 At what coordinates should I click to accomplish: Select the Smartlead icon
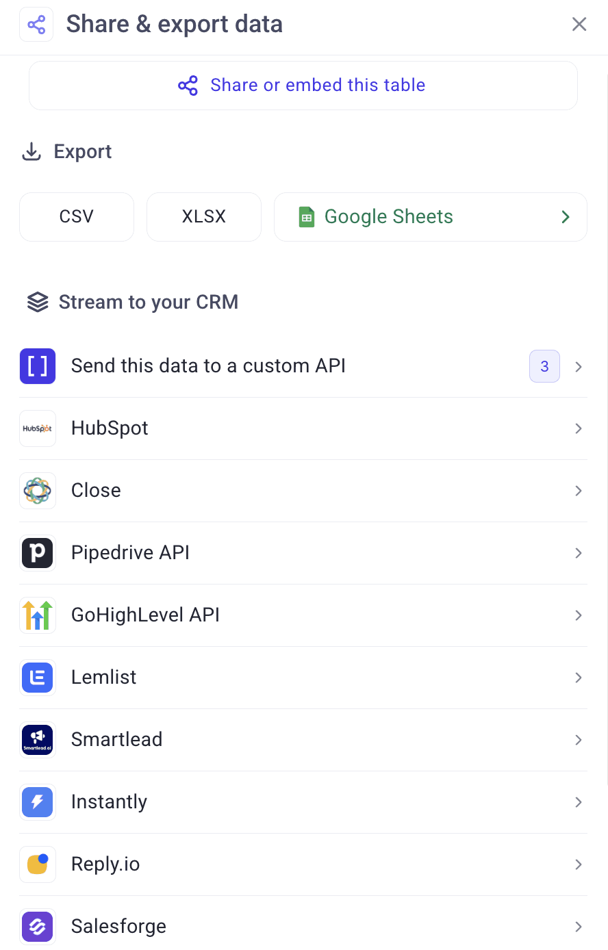[38, 739]
